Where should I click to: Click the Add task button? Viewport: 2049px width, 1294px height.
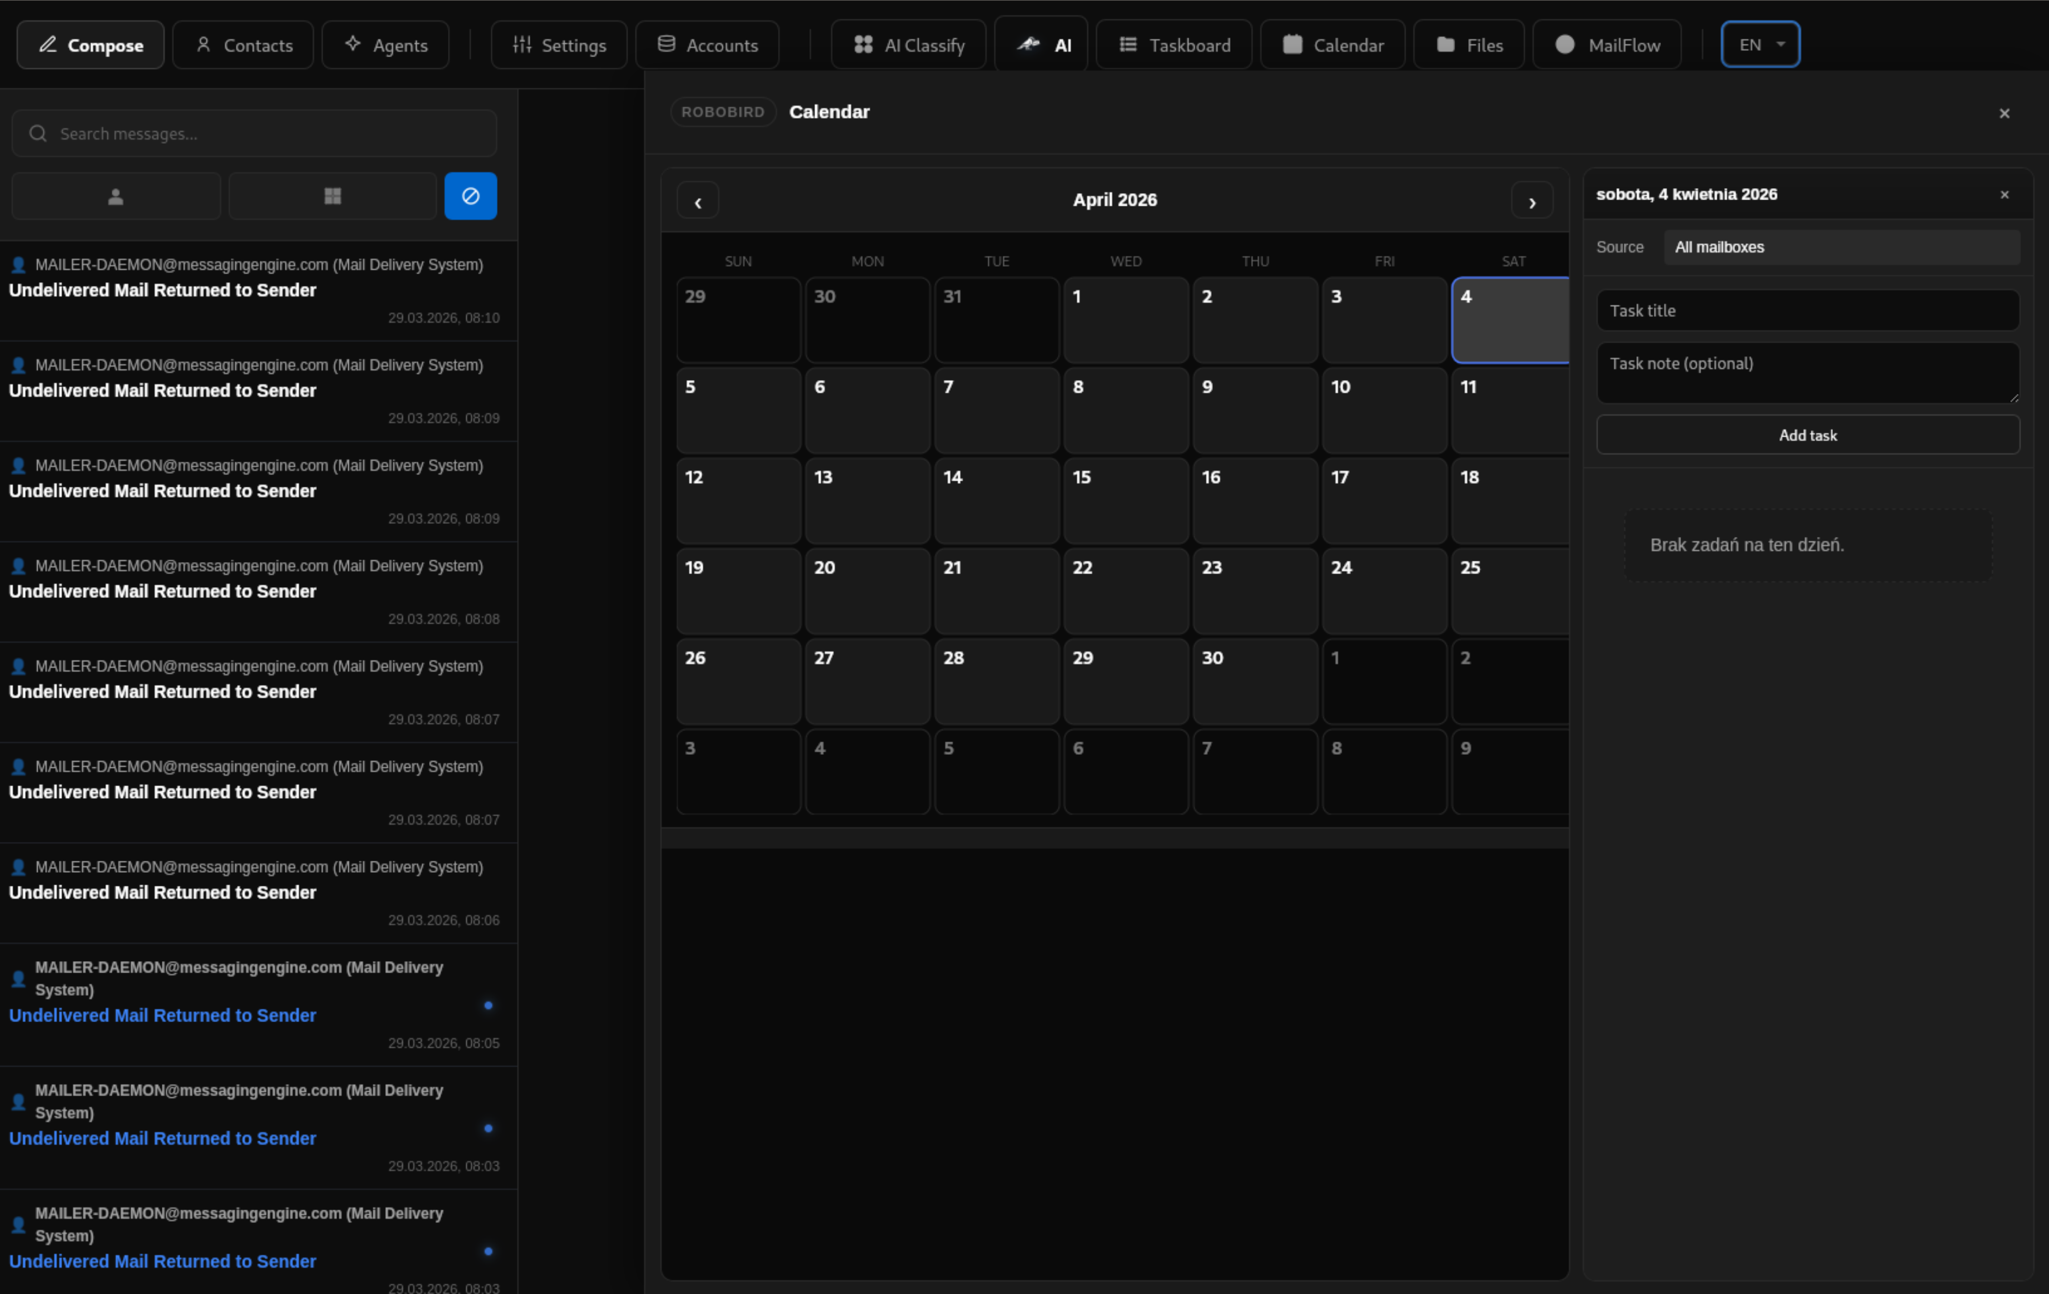coord(1807,436)
